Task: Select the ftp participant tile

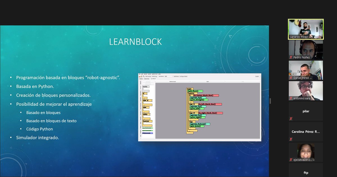Action: click(306, 170)
